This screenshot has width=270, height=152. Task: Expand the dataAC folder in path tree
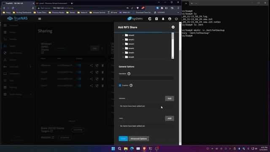[x=123, y=40]
